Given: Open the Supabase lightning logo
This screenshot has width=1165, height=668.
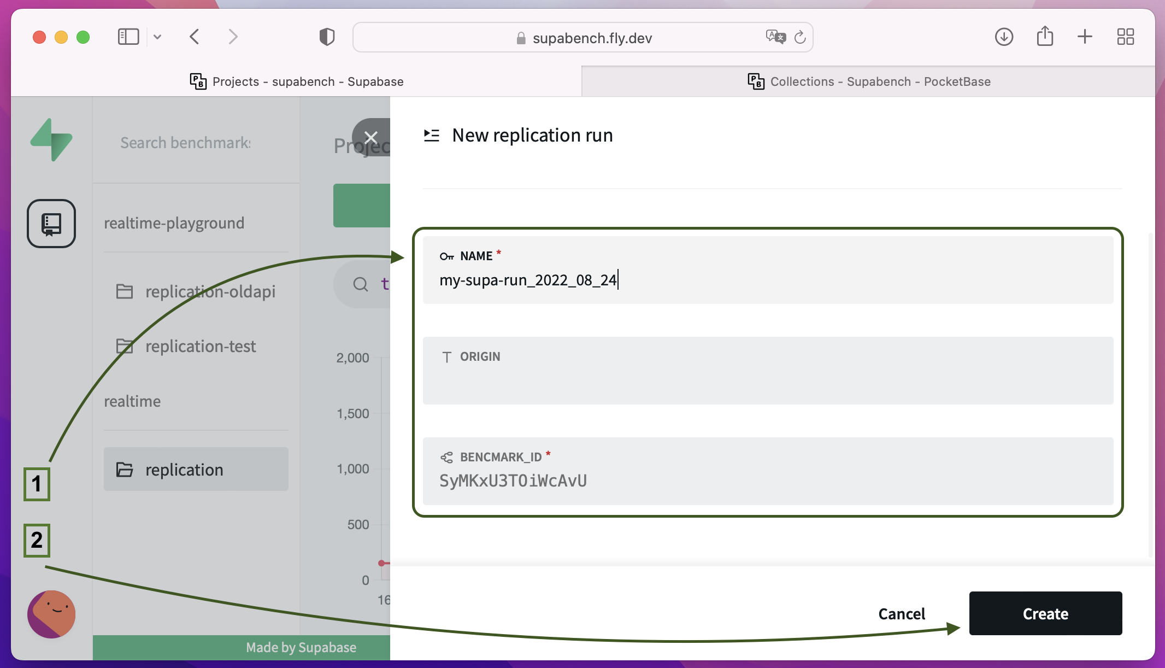Looking at the screenshot, I should pyautogui.click(x=51, y=140).
